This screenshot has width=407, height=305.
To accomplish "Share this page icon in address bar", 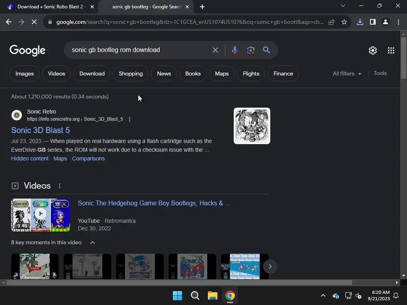I will point(331,22).
